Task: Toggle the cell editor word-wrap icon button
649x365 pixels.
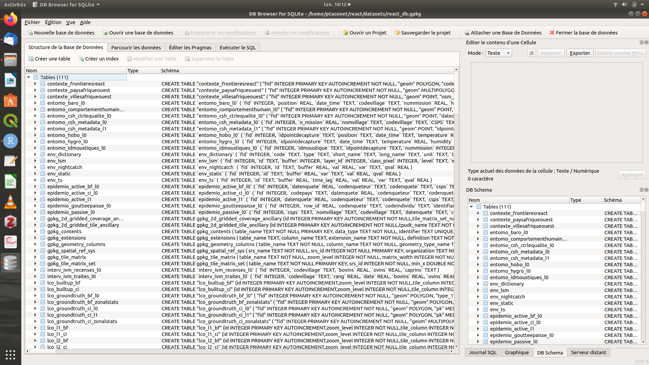Action: [x=531, y=53]
